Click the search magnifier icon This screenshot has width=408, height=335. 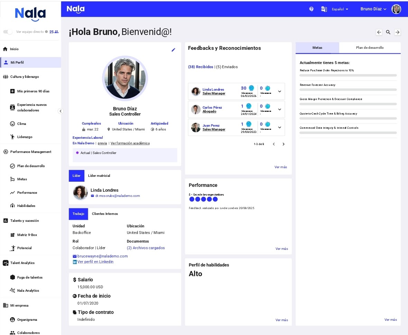point(388,32)
